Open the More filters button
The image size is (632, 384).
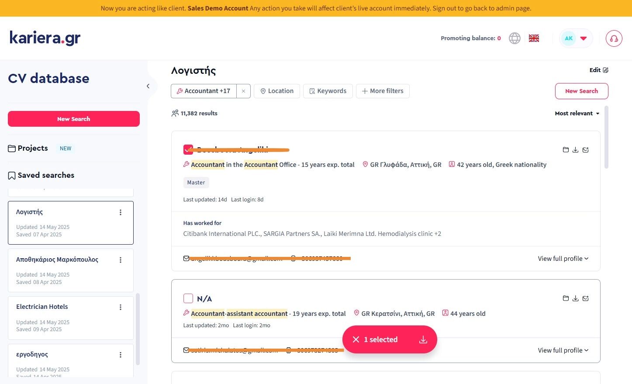[383, 91]
